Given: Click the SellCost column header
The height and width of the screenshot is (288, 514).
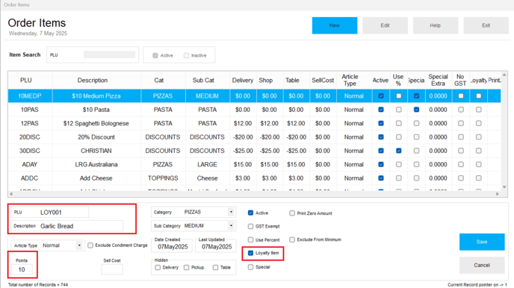Looking at the screenshot, I should tap(323, 80).
